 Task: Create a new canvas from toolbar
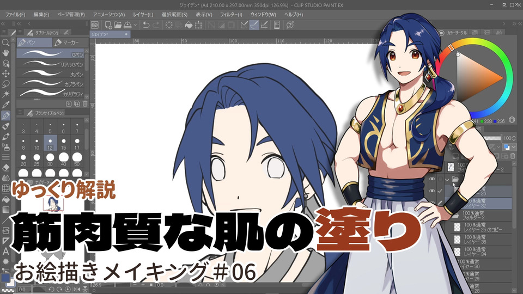108,25
